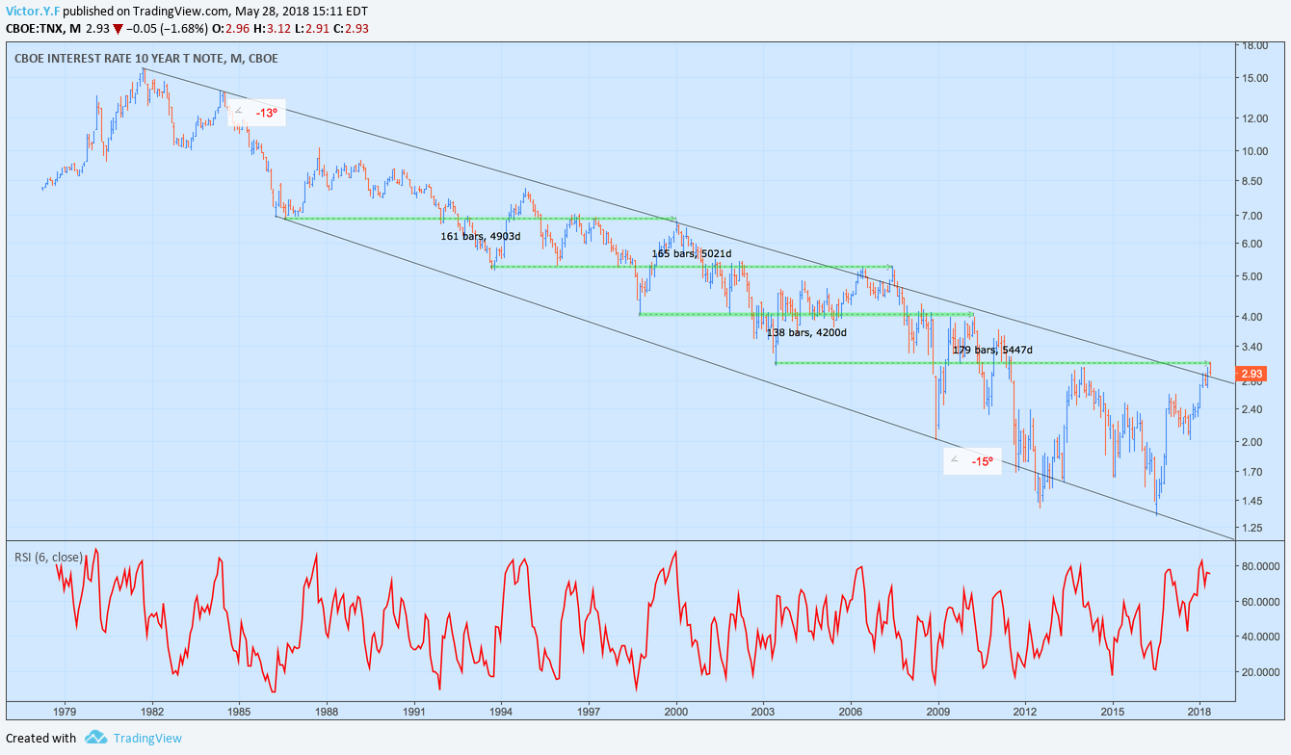This screenshot has height=755, width=1291.
Task: Click the 1.70 price axis label
Action: coord(1253,472)
